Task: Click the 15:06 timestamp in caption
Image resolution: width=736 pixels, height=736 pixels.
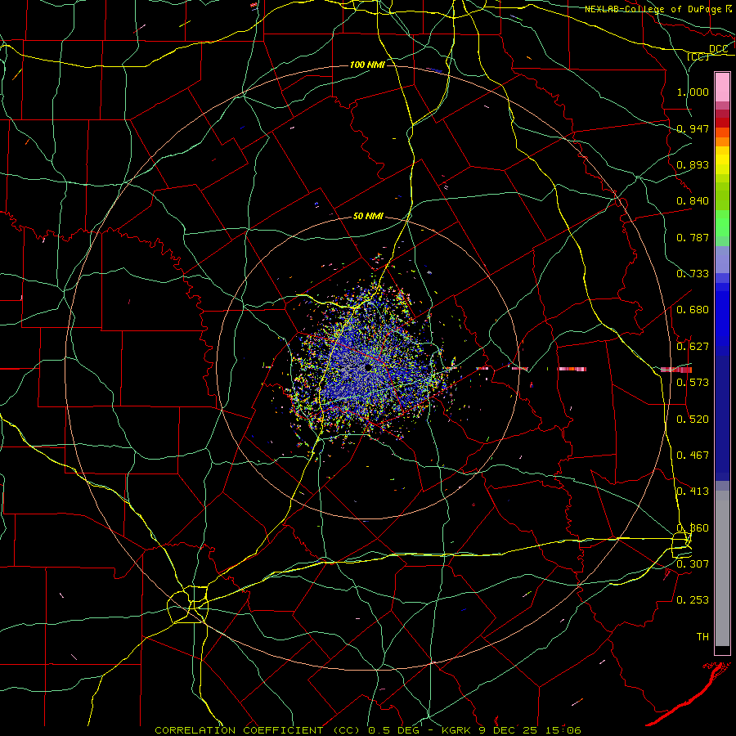Action: (563, 730)
